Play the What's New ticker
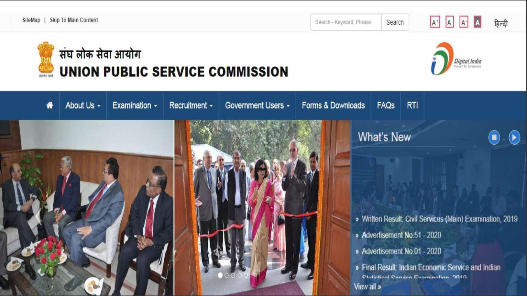The image size is (527, 296). point(514,137)
